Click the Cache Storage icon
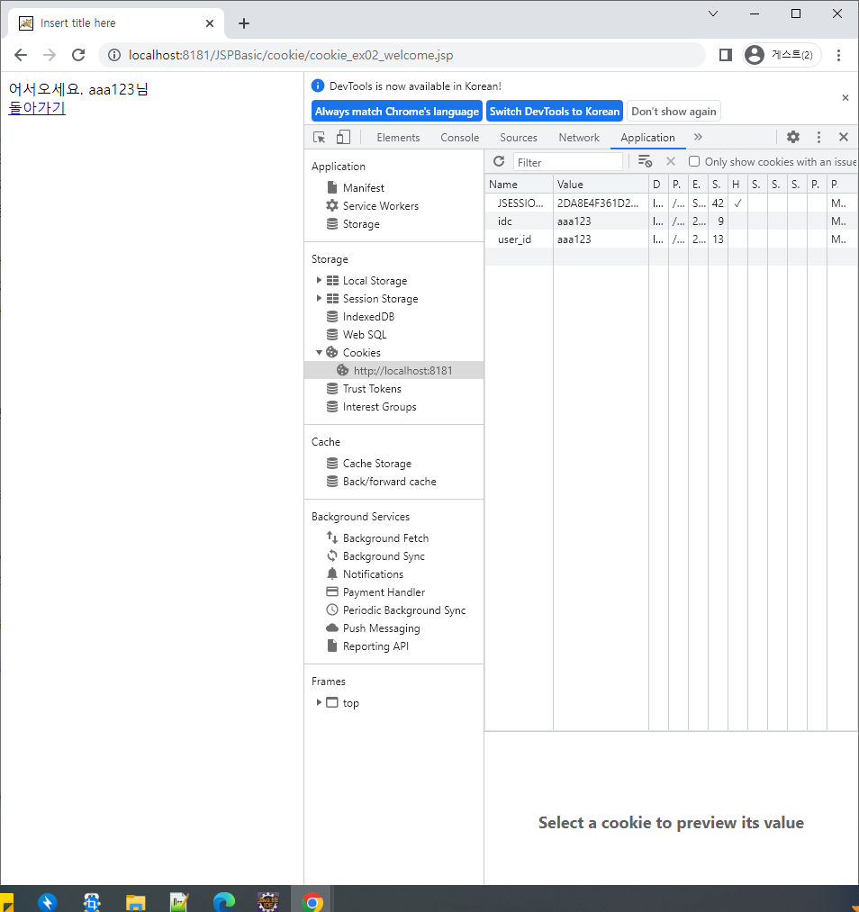This screenshot has height=912, width=859. [x=332, y=464]
